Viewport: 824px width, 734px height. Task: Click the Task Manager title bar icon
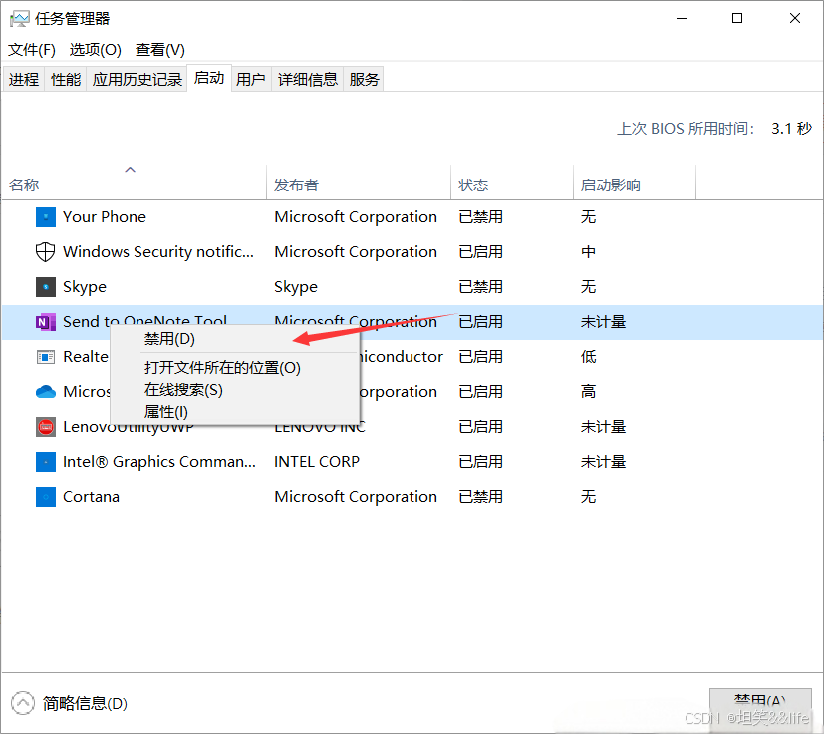[x=20, y=19]
